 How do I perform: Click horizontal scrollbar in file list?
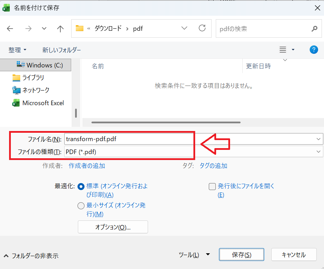click(166, 122)
